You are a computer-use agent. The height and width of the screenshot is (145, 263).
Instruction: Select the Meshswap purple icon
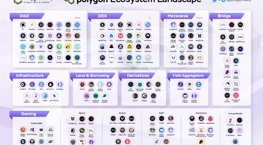(111, 25)
